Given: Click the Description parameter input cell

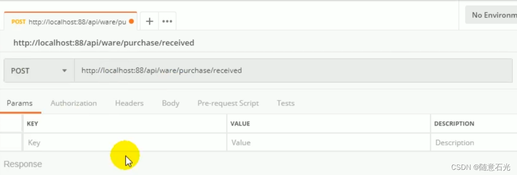Looking at the screenshot, I should 474,142.
